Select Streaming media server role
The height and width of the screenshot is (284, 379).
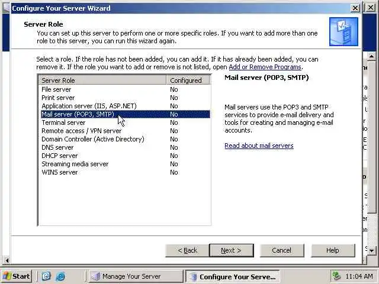click(x=125, y=164)
